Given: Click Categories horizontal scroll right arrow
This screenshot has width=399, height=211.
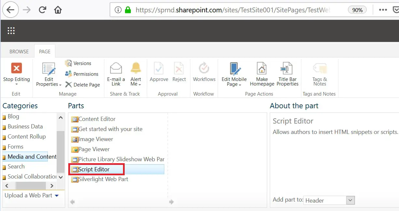Looking at the screenshot, I should click(x=52, y=186).
